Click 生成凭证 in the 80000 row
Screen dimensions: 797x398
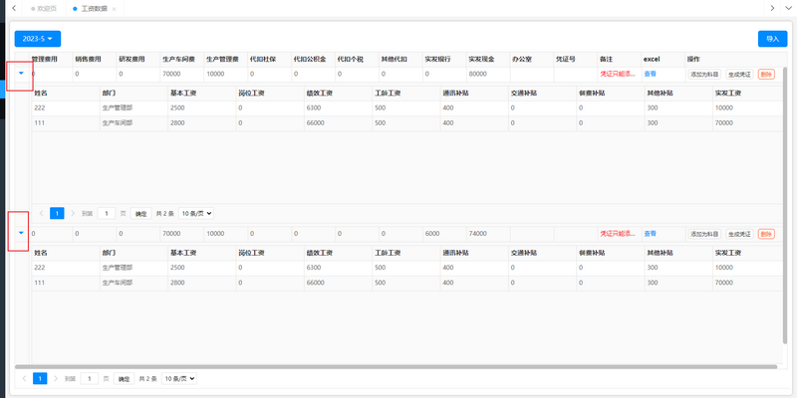(739, 74)
